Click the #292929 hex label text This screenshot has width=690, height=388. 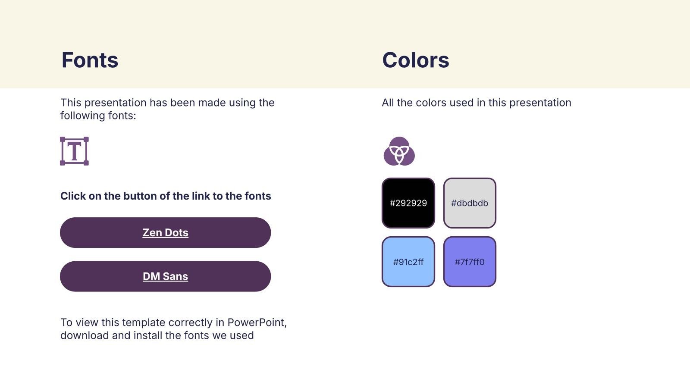[408, 203]
